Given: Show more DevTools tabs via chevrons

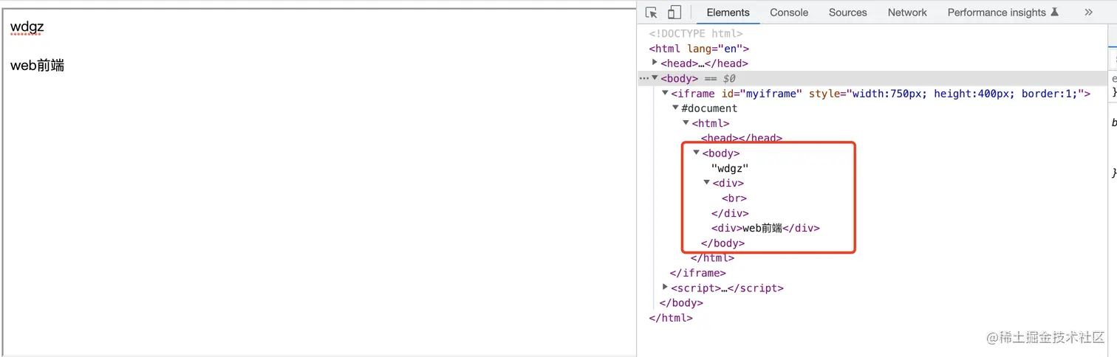Looking at the screenshot, I should 1088,13.
